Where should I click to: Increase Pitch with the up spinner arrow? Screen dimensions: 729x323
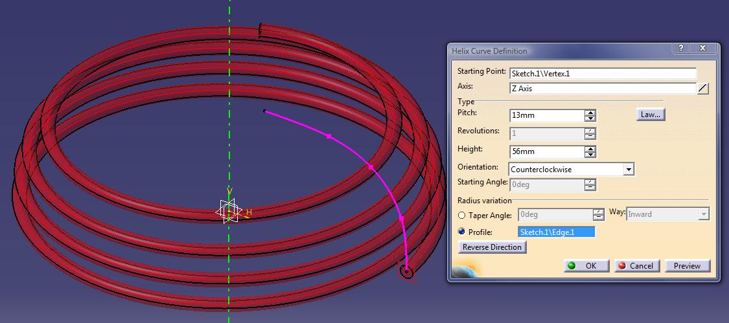[x=590, y=113]
